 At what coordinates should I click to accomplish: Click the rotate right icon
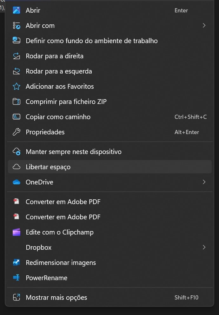click(16, 56)
